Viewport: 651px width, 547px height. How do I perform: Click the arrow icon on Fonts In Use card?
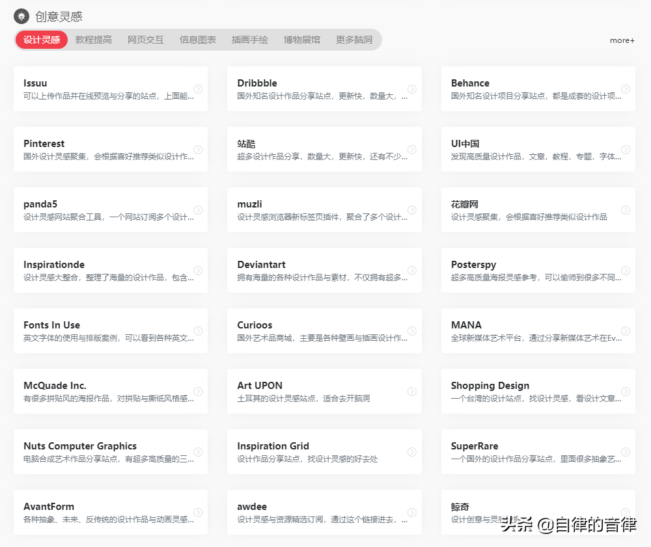tap(199, 331)
